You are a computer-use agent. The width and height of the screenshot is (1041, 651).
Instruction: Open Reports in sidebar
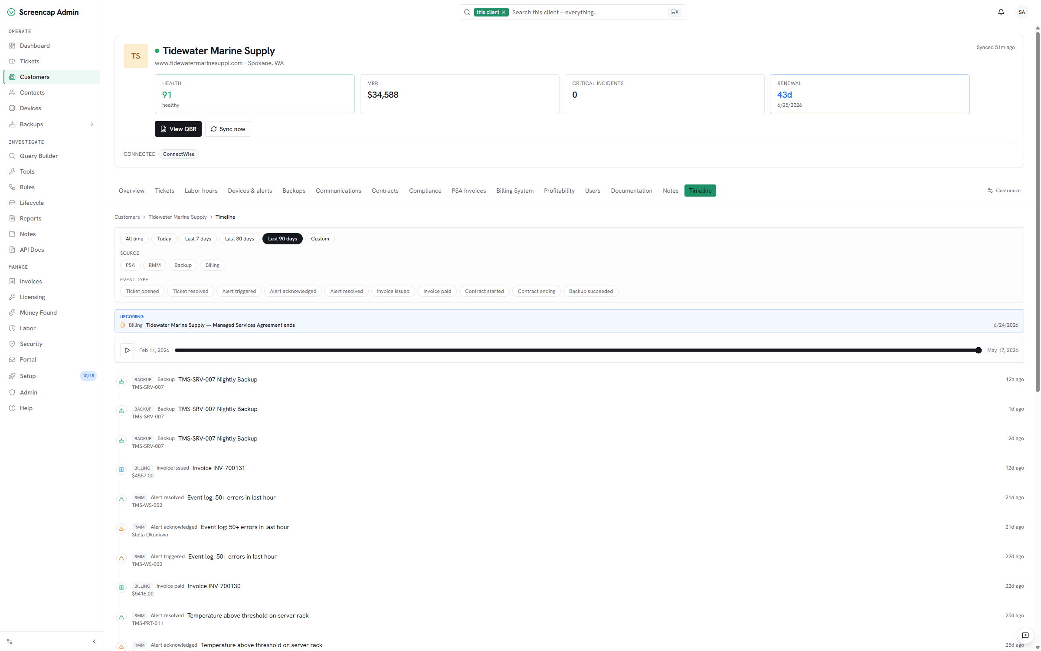coord(52,218)
